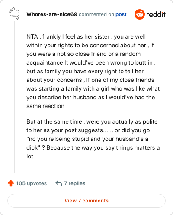
Task: Click the orange Reddit Snoo logo
Action: tap(140, 14)
